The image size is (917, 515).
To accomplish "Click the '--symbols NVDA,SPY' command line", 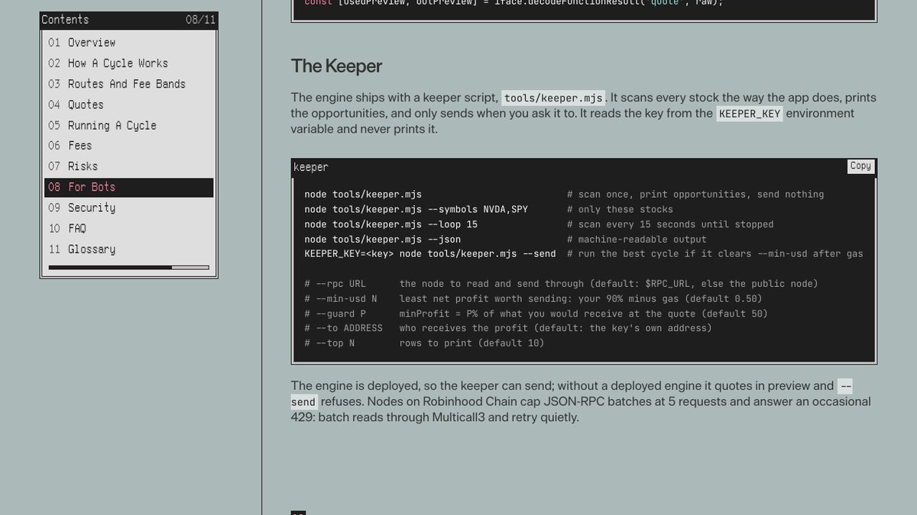I will (416, 209).
